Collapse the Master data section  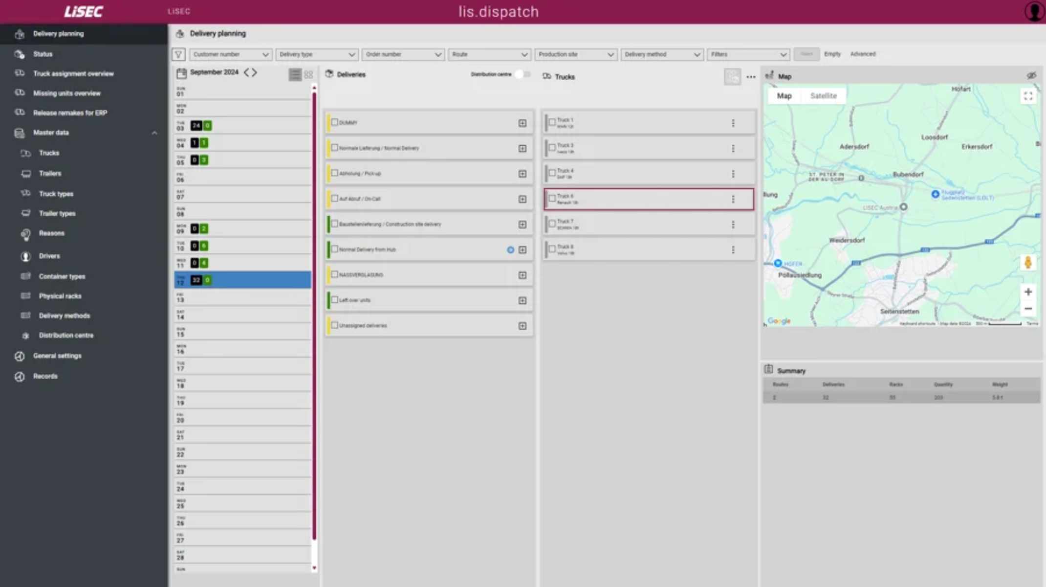point(154,133)
